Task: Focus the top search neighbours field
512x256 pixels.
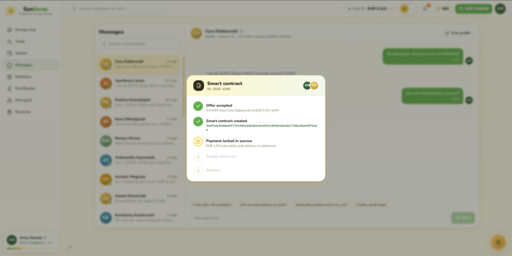Action: pyautogui.click(x=116, y=8)
